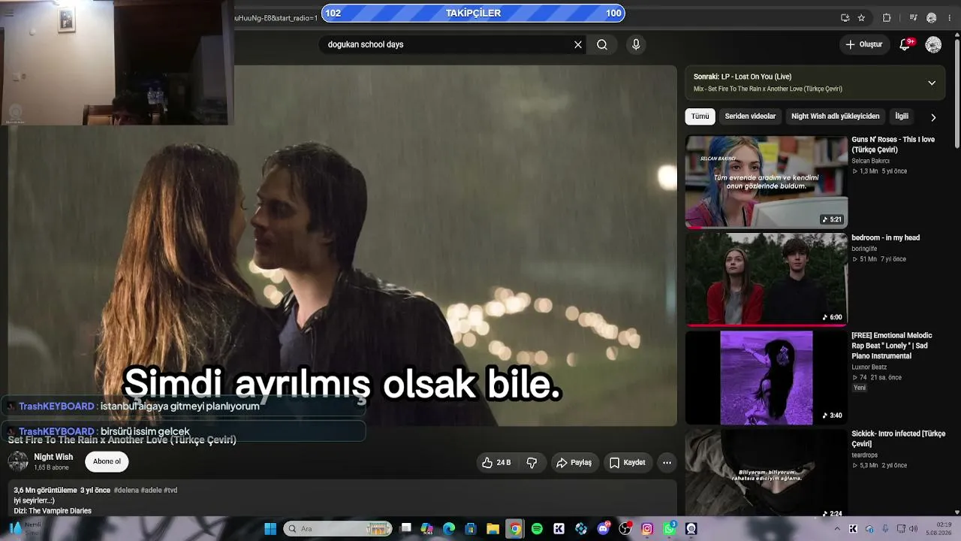Screen dimensions: 961x541
Task: Click the Windows taskbar search box
Action: [338, 529]
